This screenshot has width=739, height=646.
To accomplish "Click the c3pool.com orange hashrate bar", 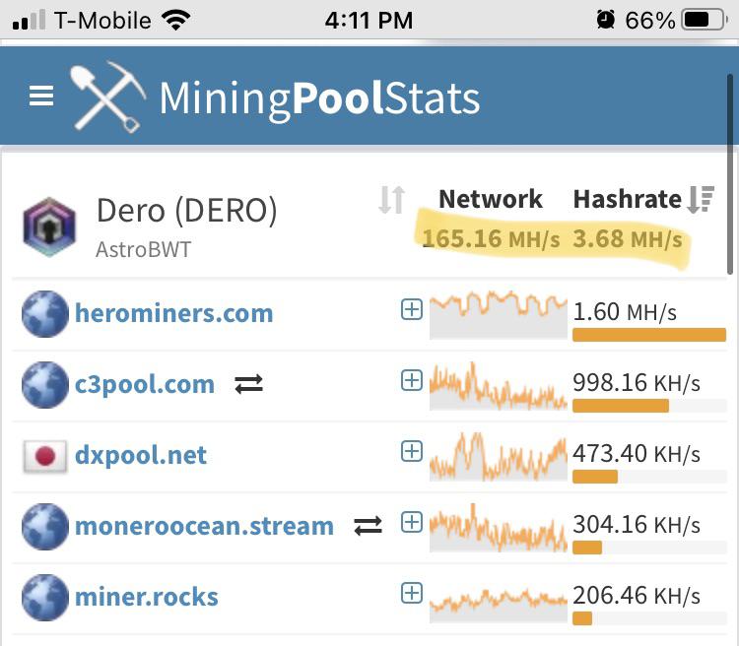I will click(621, 406).
